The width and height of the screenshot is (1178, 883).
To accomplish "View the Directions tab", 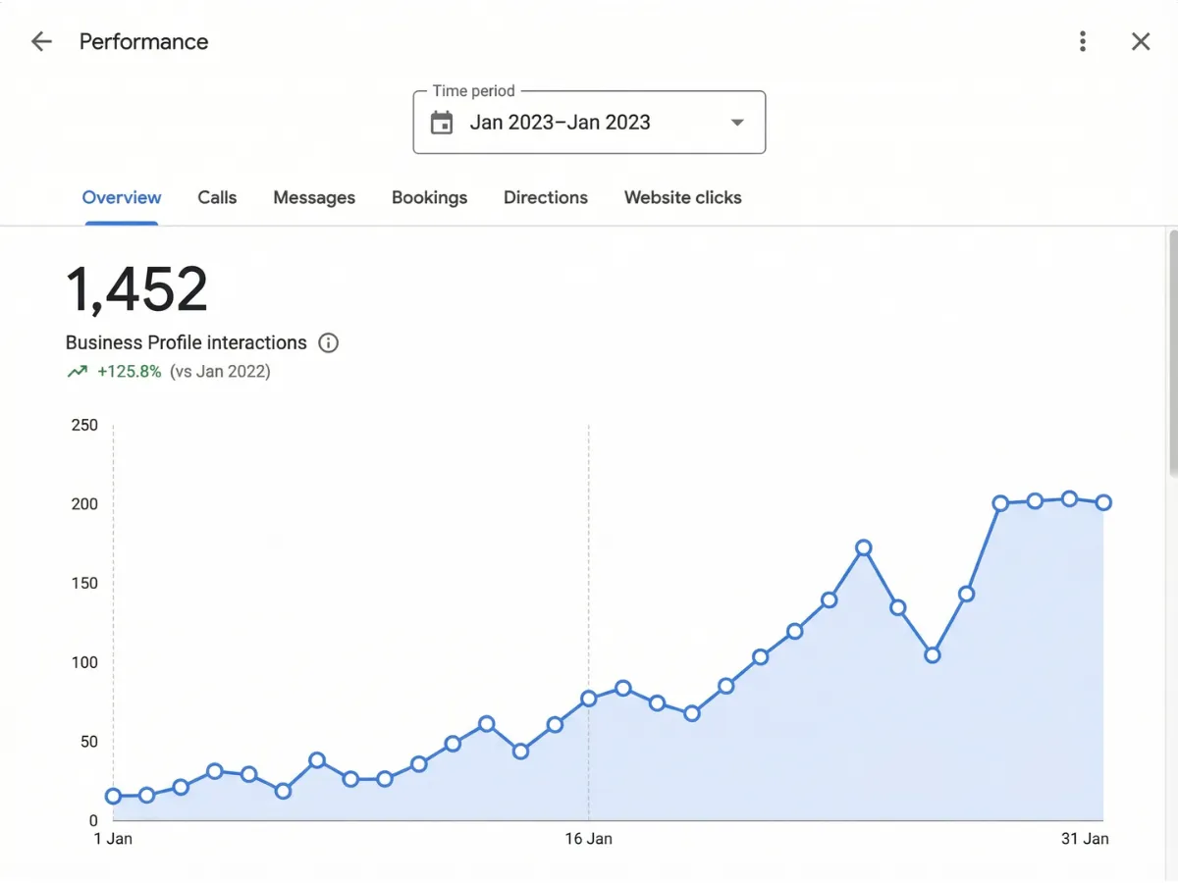I will click(x=545, y=197).
